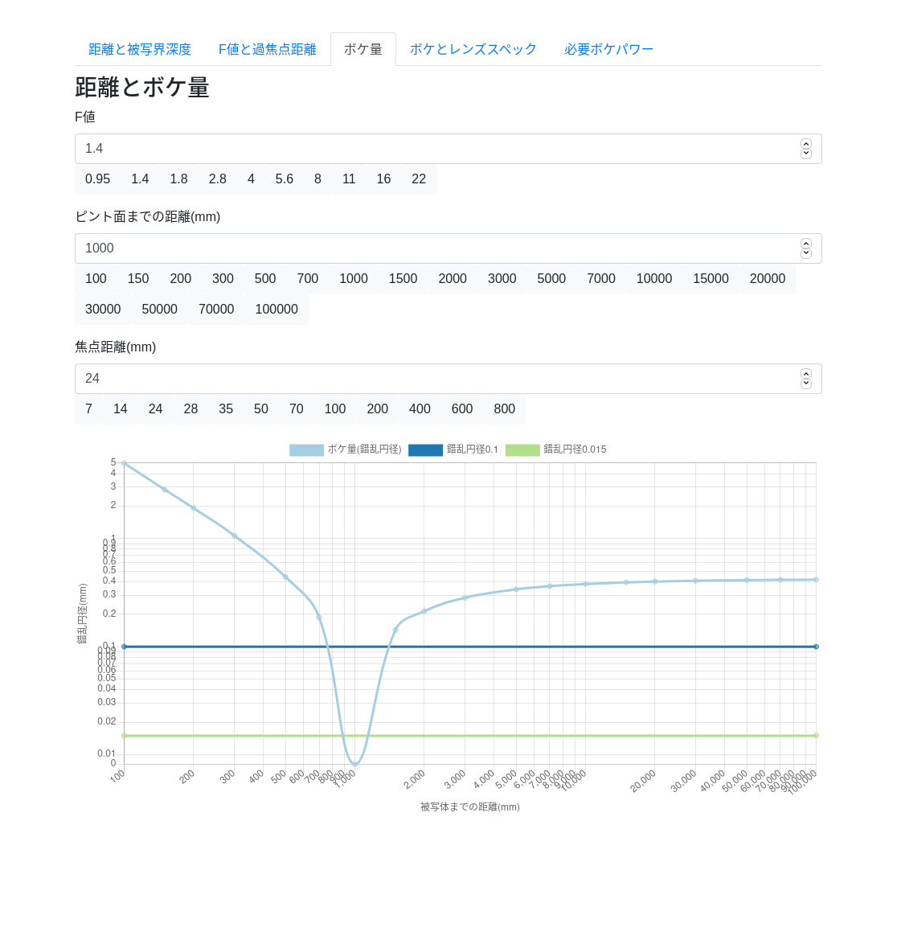Select the 35 focal length preset
Viewport: 897px width, 940px height.
(x=226, y=408)
